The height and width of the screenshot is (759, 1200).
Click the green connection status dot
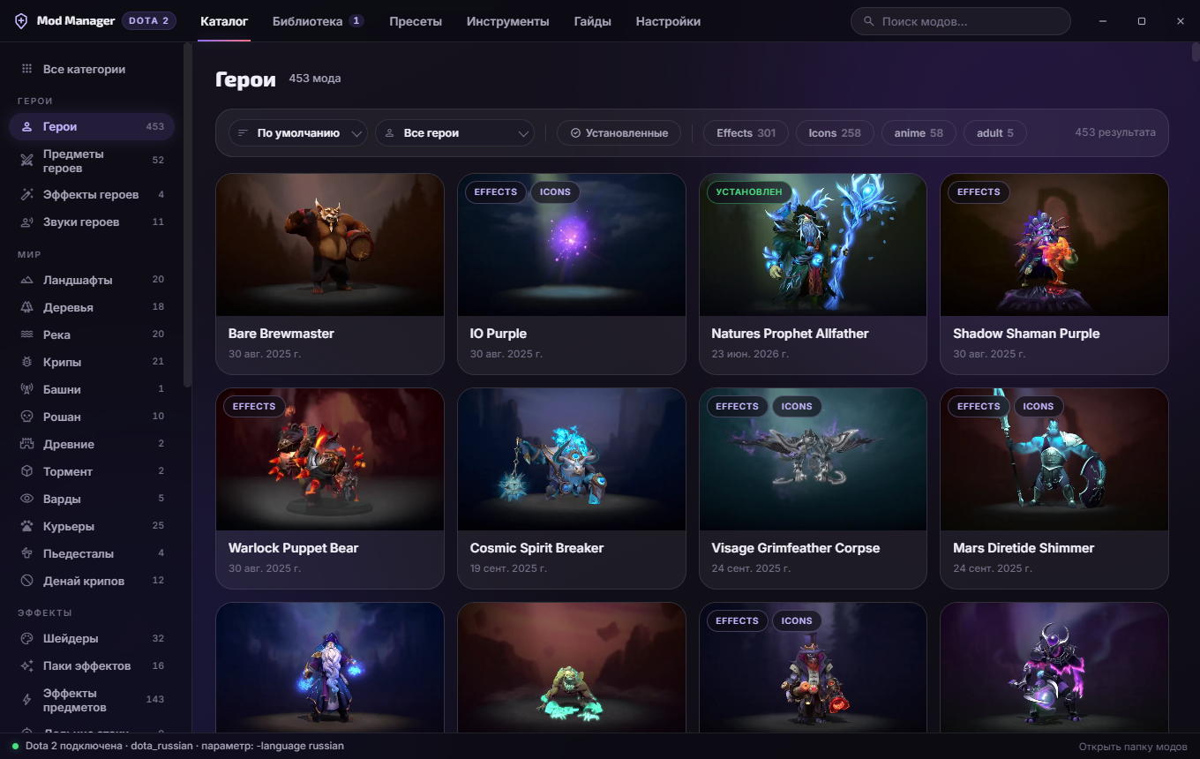pyautogui.click(x=16, y=747)
